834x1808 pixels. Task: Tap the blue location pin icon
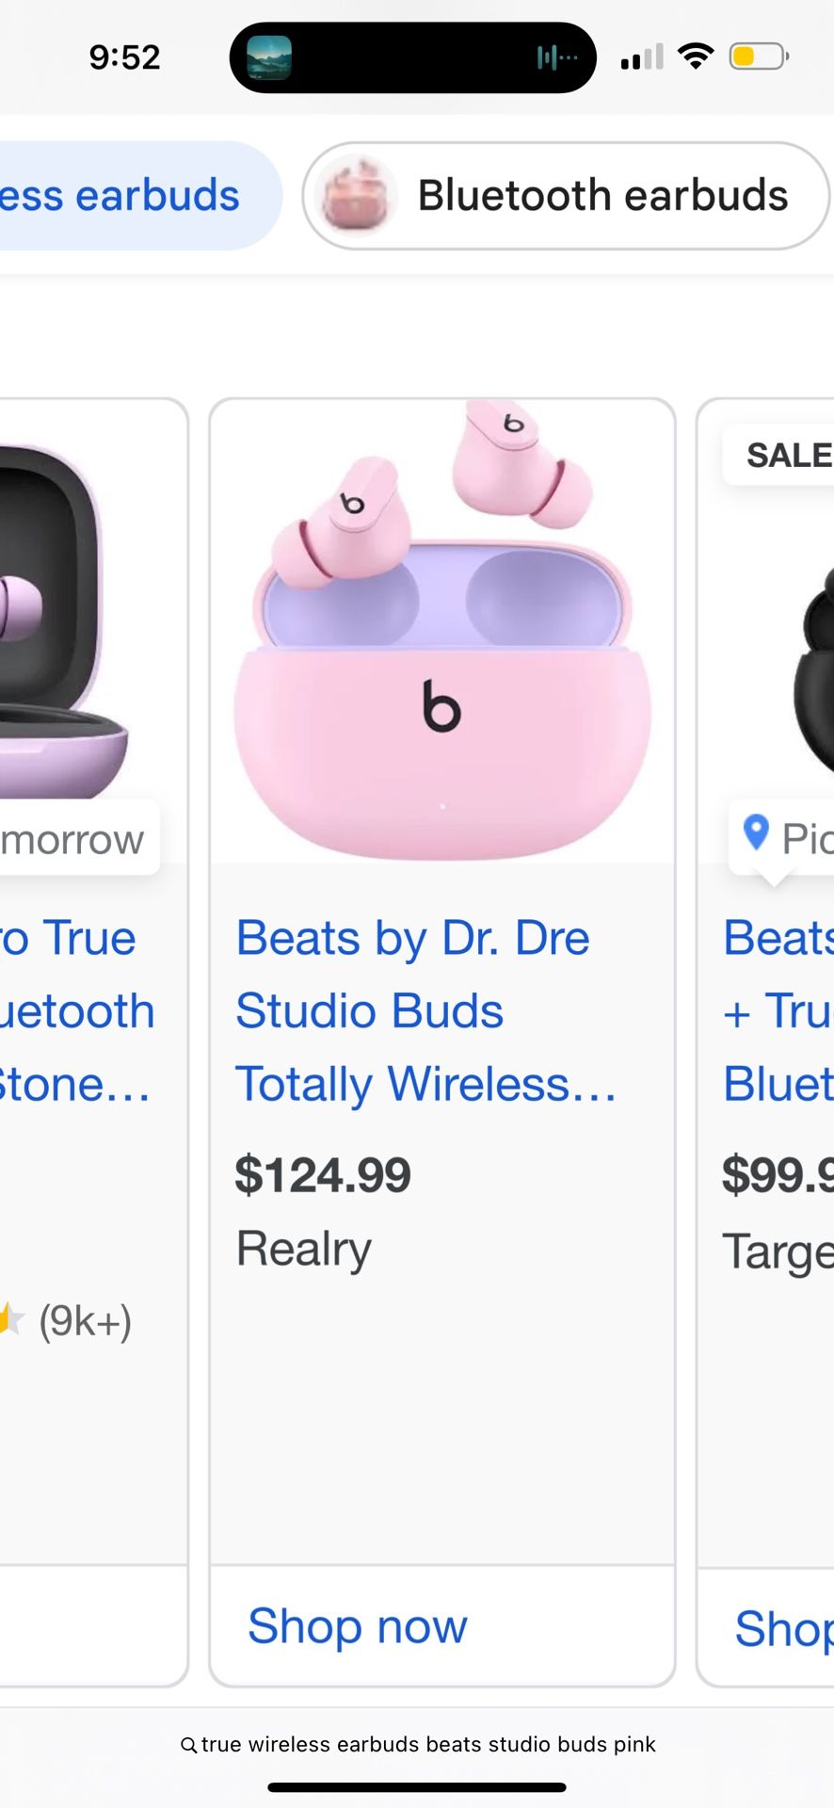click(756, 832)
